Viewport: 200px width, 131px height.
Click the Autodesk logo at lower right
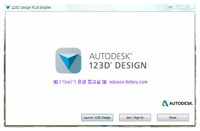pos(177,103)
